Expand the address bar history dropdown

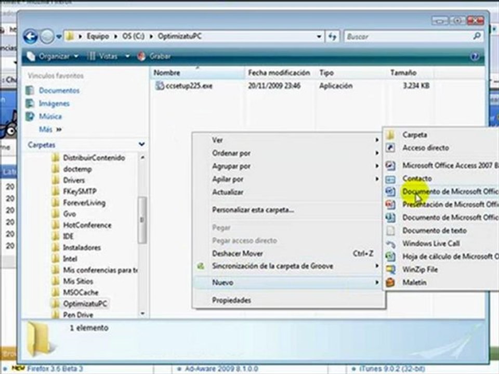point(319,36)
